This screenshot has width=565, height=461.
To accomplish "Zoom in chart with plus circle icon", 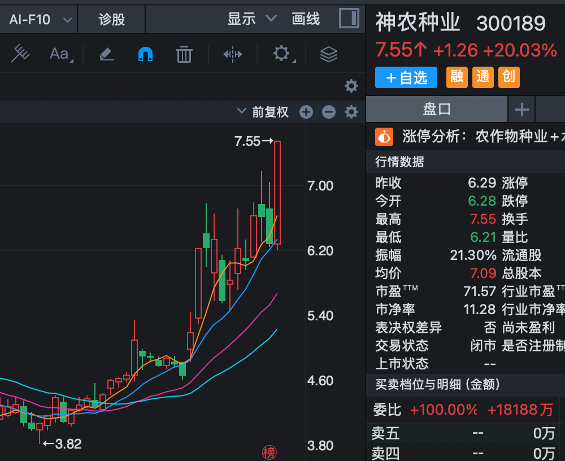I will pyautogui.click(x=306, y=112).
